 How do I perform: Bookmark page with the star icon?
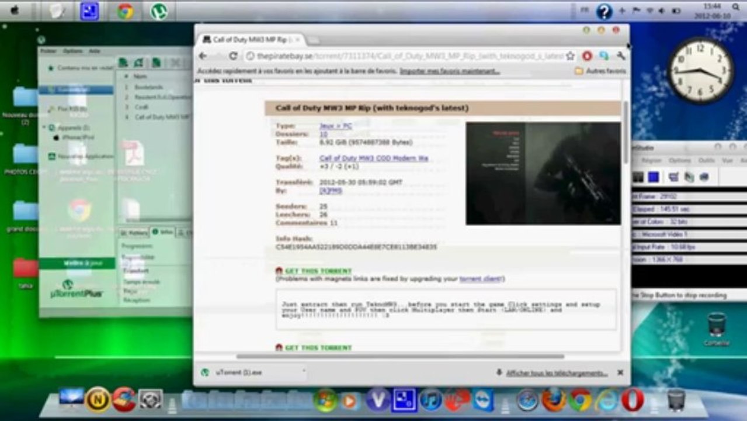point(570,56)
